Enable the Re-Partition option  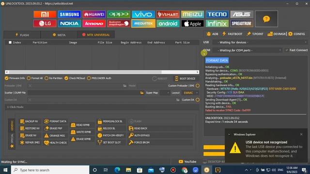coord(46,78)
